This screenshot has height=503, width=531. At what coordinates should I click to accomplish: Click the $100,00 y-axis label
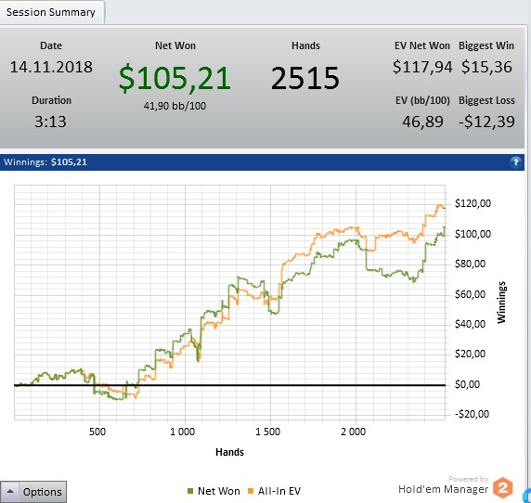473,234
